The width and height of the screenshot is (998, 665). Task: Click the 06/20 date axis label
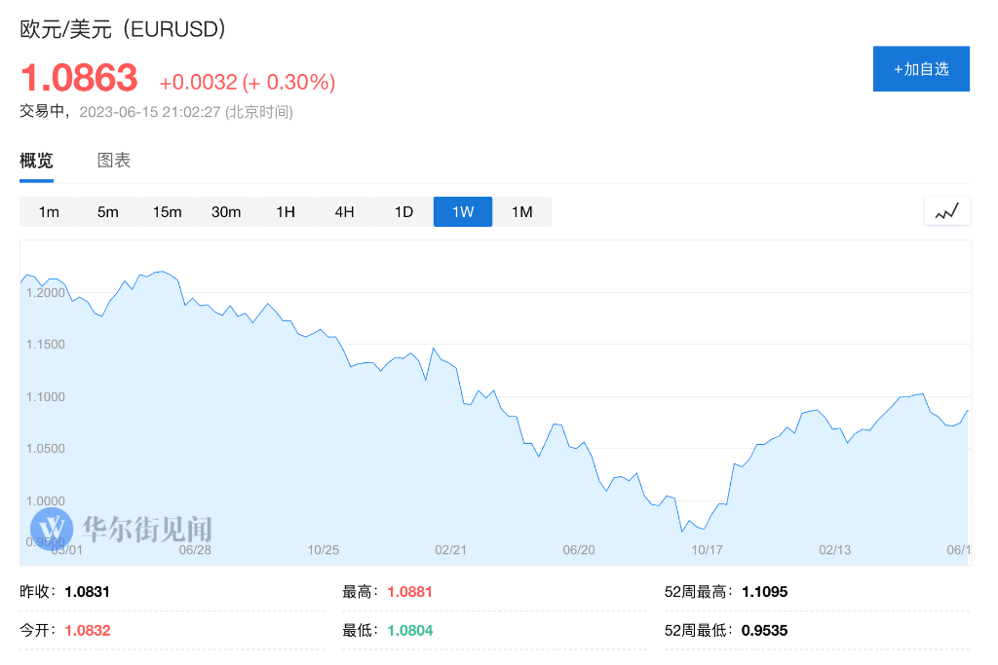click(579, 550)
